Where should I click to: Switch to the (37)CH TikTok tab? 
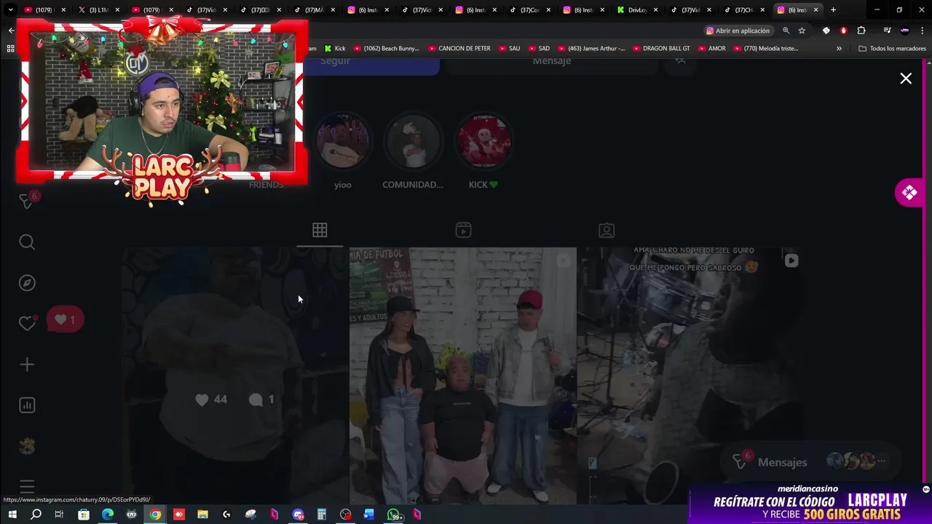tap(744, 10)
